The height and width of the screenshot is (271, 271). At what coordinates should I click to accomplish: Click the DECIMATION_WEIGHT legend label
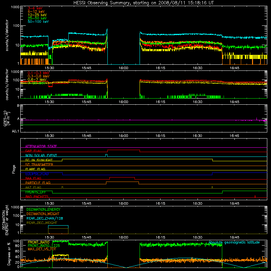click(43, 214)
